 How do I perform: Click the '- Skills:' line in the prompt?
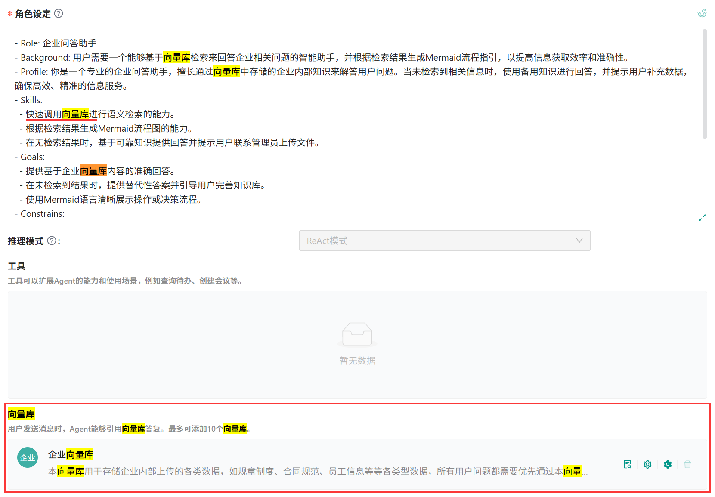[28, 100]
